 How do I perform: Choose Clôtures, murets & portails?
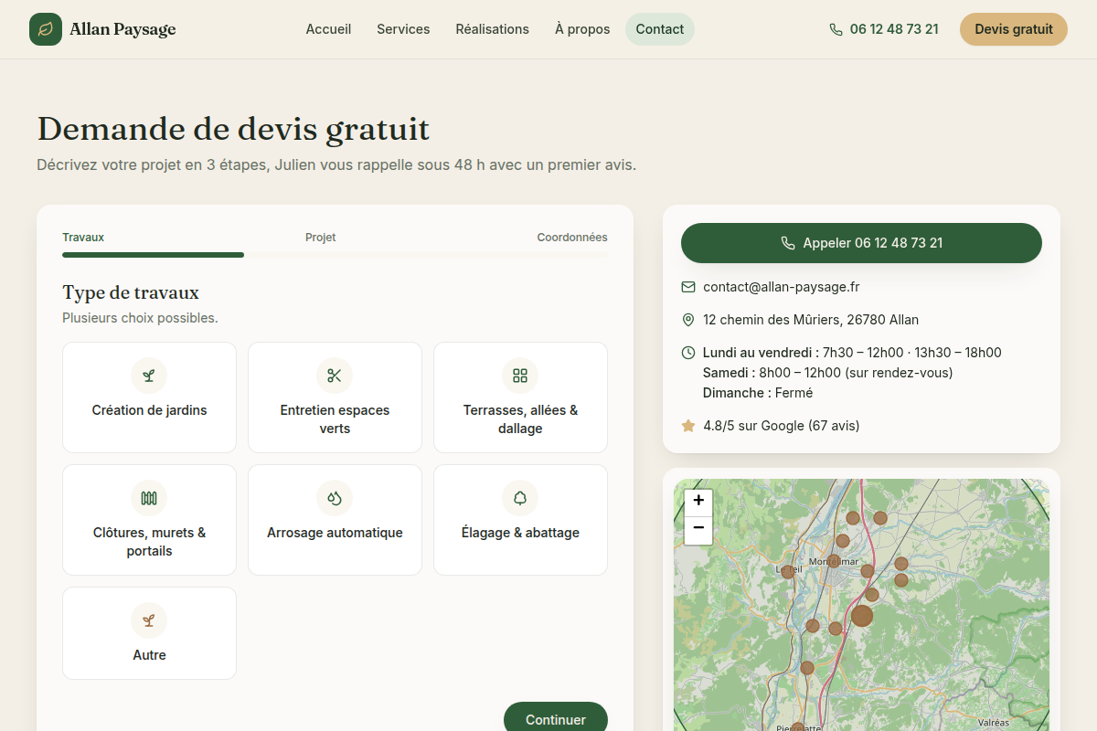pyautogui.click(x=149, y=520)
